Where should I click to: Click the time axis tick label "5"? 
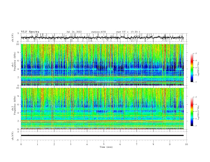pos(104,144)
